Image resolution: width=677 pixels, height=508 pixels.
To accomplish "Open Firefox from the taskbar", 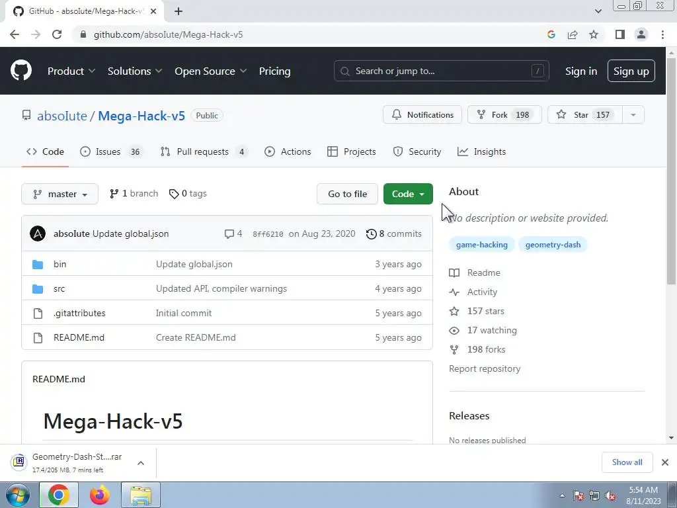I will tap(100, 495).
